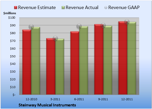152x109 pixels.
Task: Select the red estimate bar for 3-2011
Action: pyautogui.click(x=51, y=66)
